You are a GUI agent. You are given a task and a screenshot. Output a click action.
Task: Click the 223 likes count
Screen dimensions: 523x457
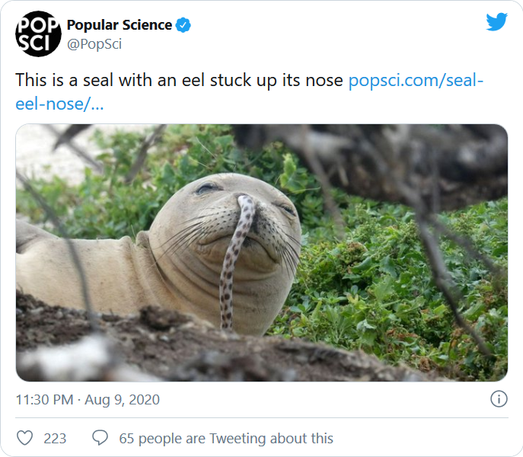click(x=55, y=438)
